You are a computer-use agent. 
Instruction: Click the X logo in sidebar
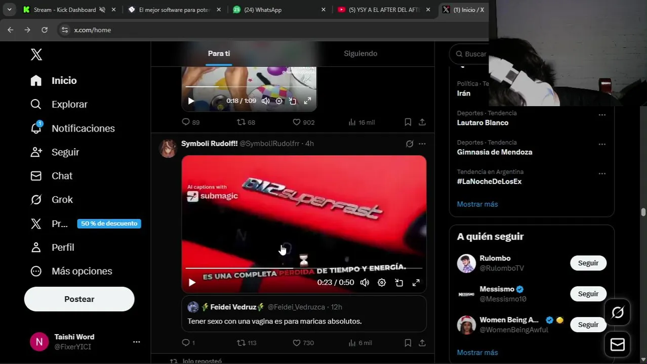click(36, 55)
